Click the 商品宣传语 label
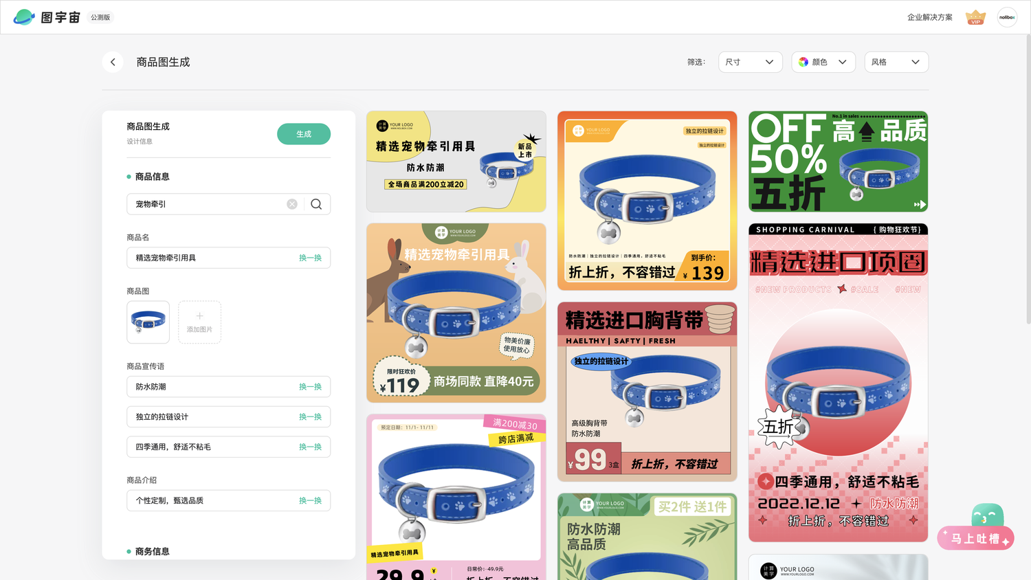Image resolution: width=1031 pixels, height=580 pixels. 146,366
